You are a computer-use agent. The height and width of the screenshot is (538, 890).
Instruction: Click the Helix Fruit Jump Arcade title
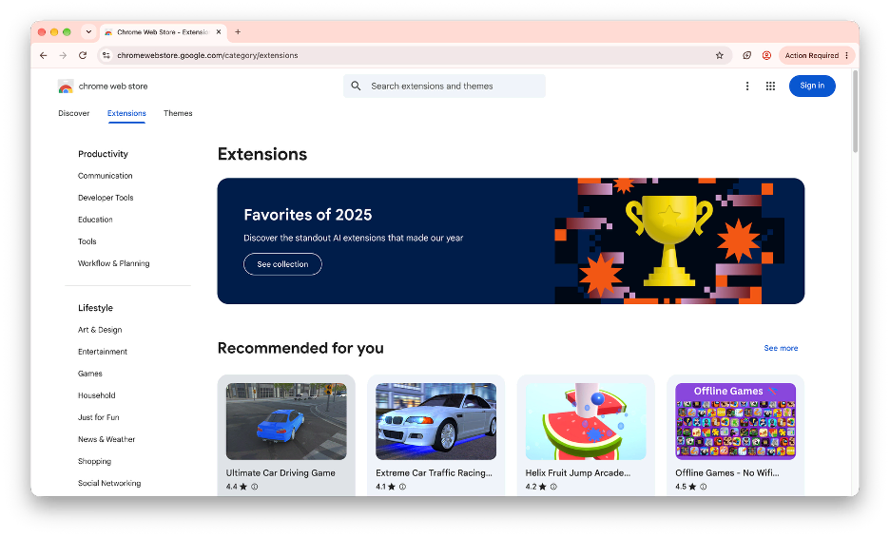tap(578, 473)
